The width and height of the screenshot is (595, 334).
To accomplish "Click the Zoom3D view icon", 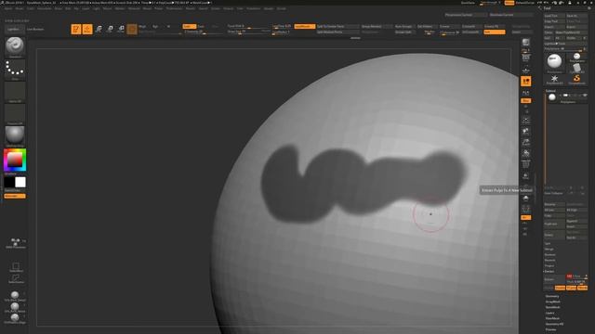I will tap(526, 142).
